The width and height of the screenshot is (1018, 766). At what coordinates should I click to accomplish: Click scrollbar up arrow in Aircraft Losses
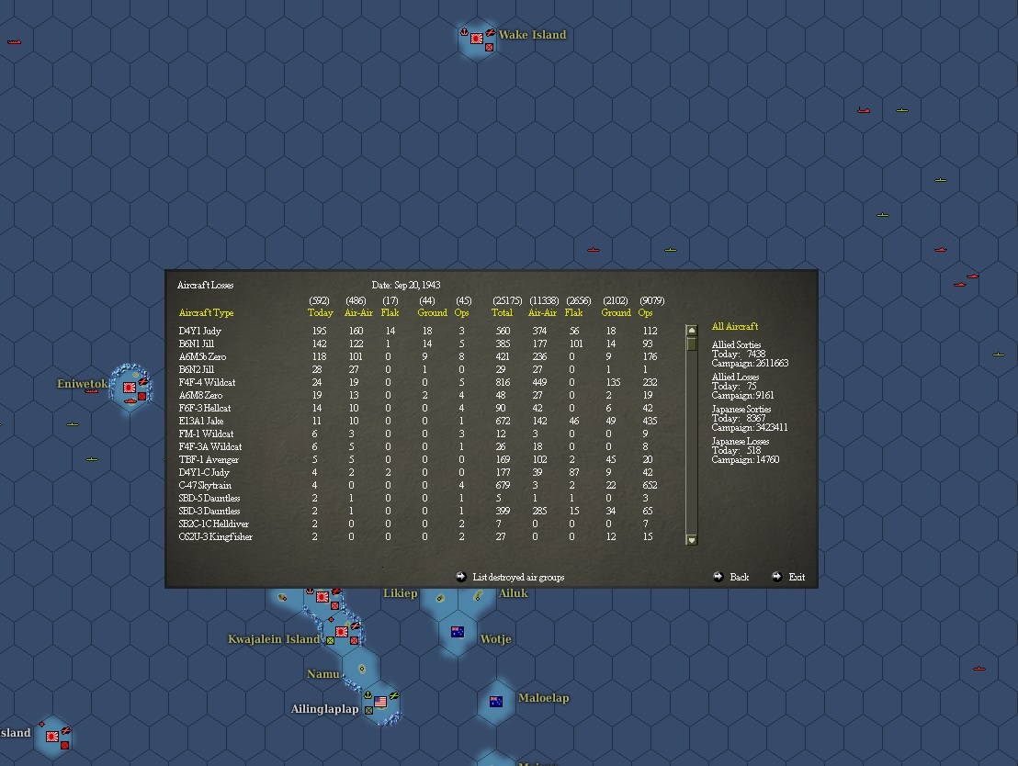(692, 331)
